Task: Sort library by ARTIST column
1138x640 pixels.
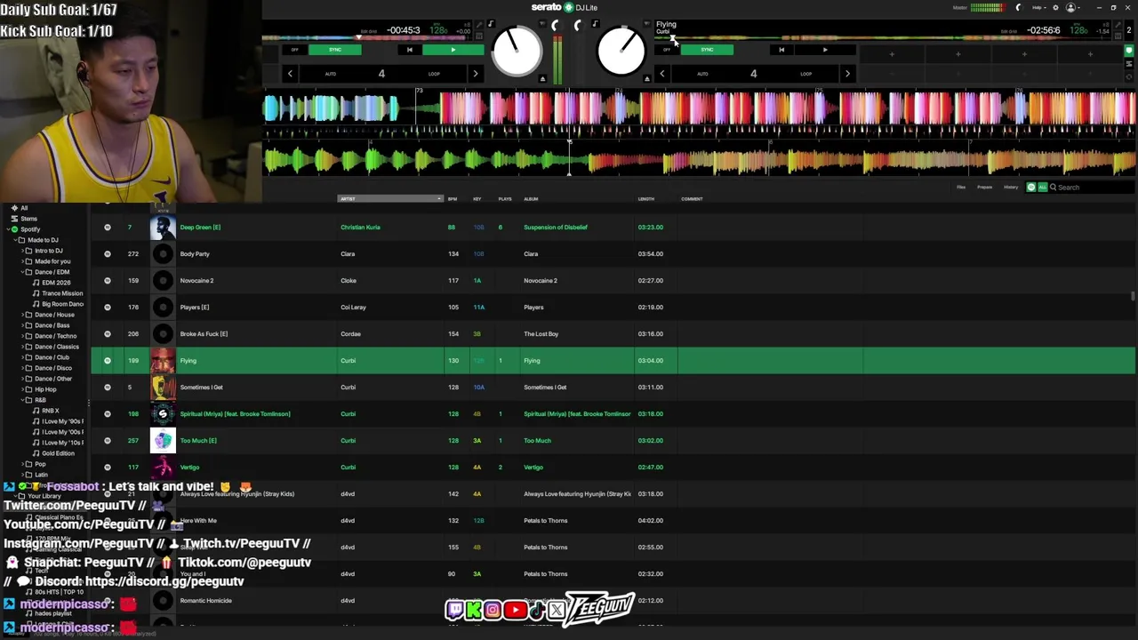Action: pos(390,199)
